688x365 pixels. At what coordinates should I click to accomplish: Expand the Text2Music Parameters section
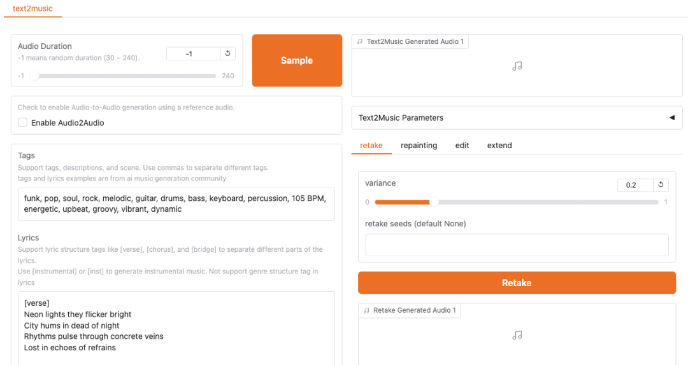pyautogui.click(x=671, y=118)
